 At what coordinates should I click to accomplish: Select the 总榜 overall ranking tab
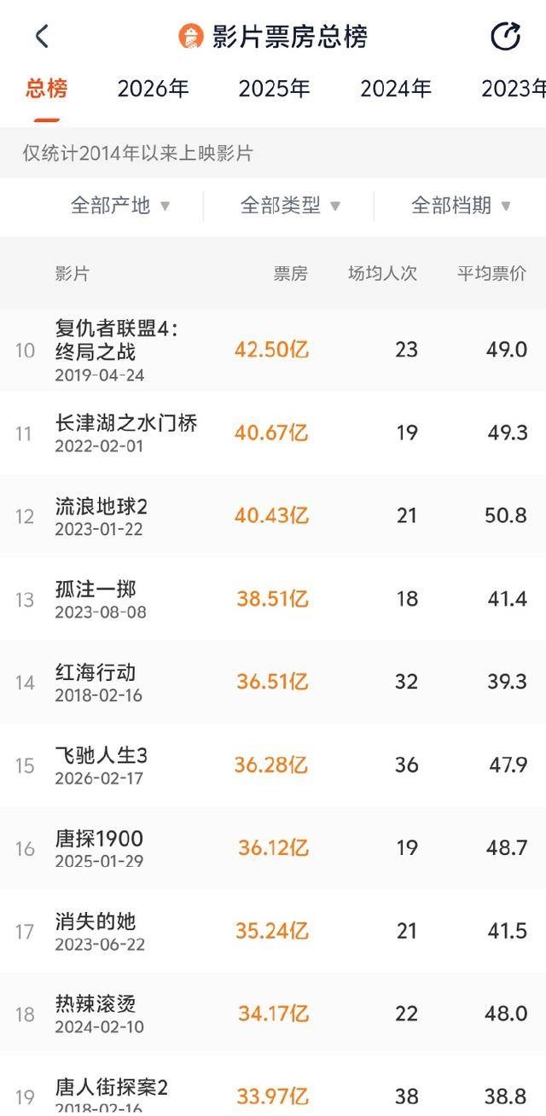tap(47, 89)
